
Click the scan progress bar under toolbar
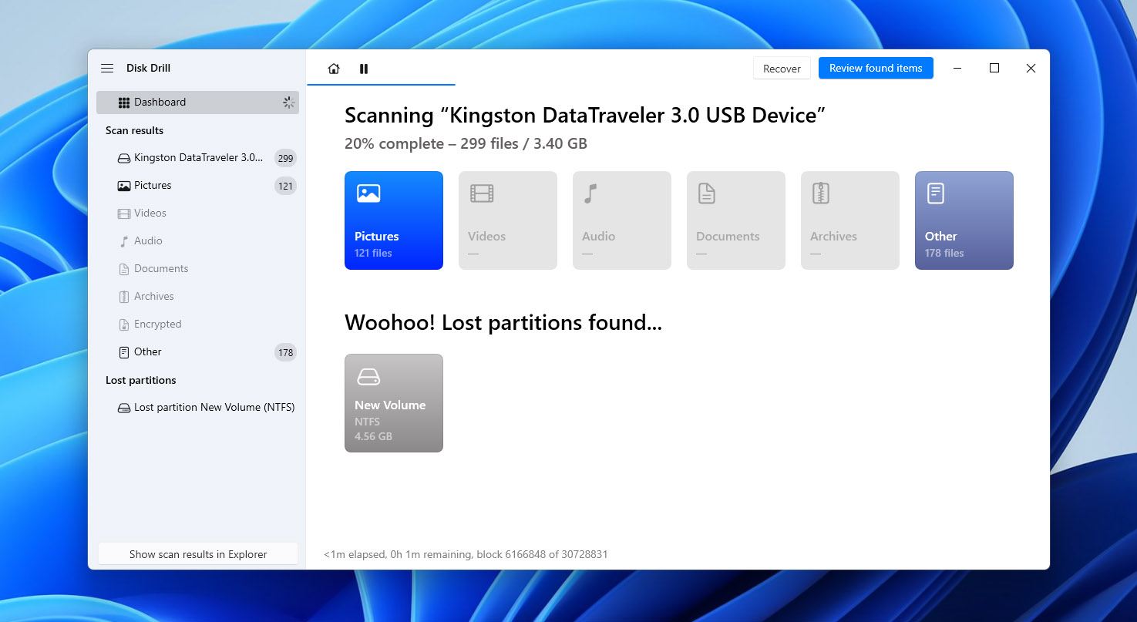[381, 84]
